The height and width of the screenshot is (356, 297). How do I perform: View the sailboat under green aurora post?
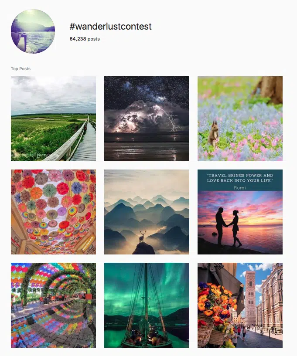(x=147, y=305)
